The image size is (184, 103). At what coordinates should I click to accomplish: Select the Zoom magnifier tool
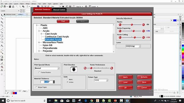(2, 25)
